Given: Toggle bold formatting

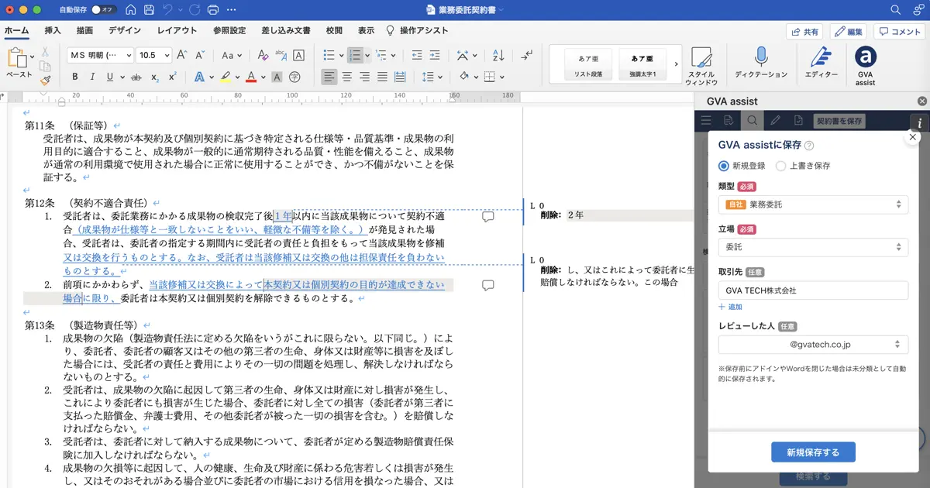Looking at the screenshot, I should (x=75, y=77).
